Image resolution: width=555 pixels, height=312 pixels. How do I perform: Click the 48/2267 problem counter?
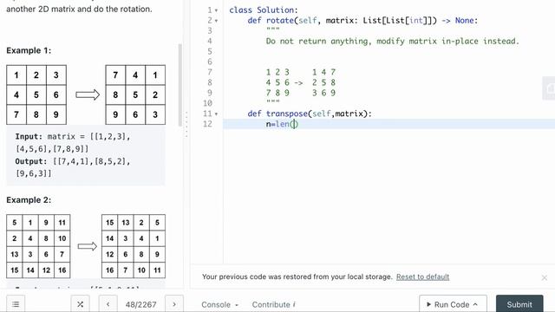(140, 304)
